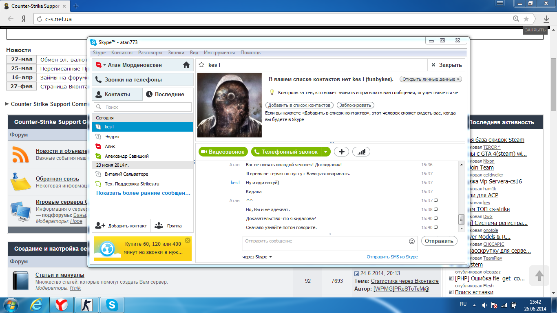557x313 pixels.
Task: Open the conversation with Александр Савицкий
Action: [143, 156]
